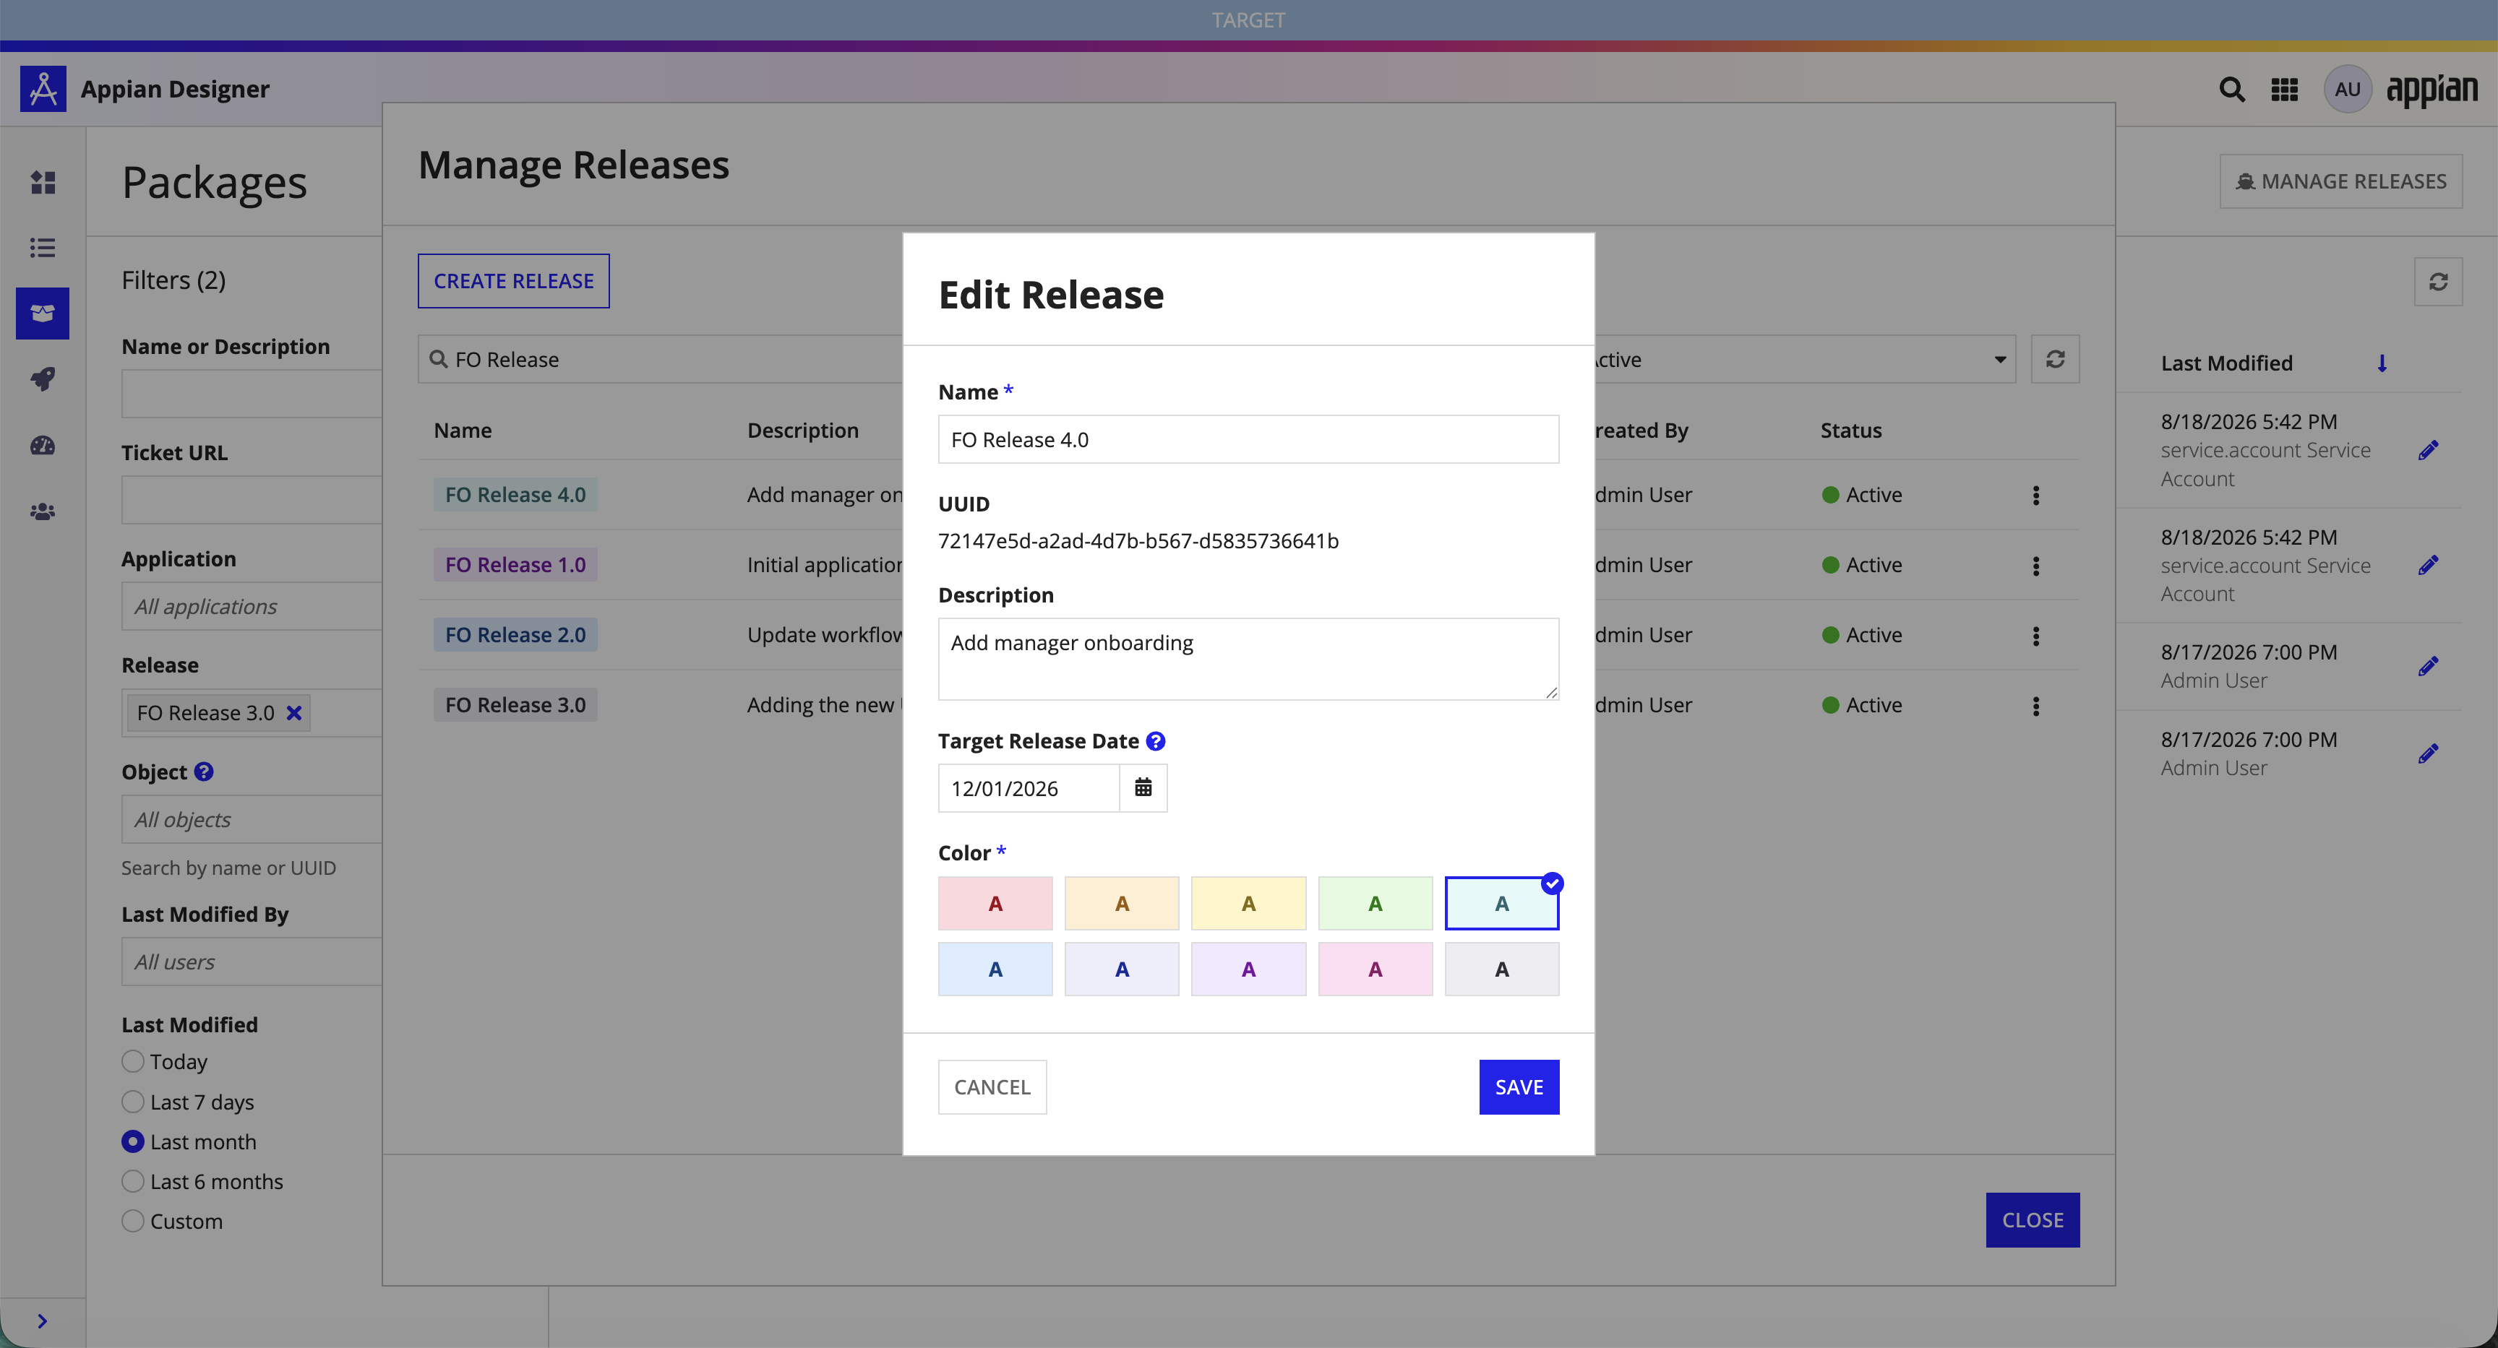
Task: Click the Create Release button
Action: click(513, 281)
